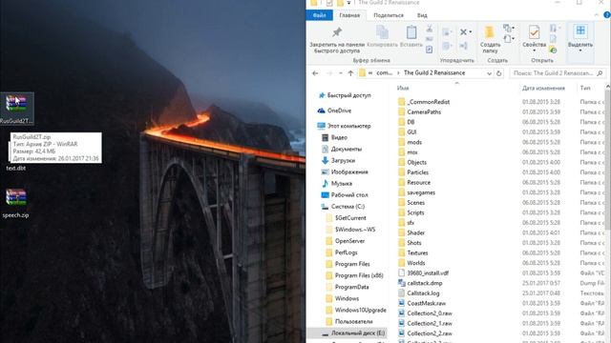Image resolution: width=611 pixels, height=343 pixels.
Task: Click the Paste shortcut icon
Action: pyautogui.click(x=430, y=50)
